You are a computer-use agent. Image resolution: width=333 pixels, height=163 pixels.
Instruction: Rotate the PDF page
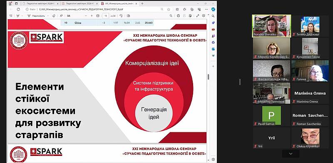click(121, 16)
